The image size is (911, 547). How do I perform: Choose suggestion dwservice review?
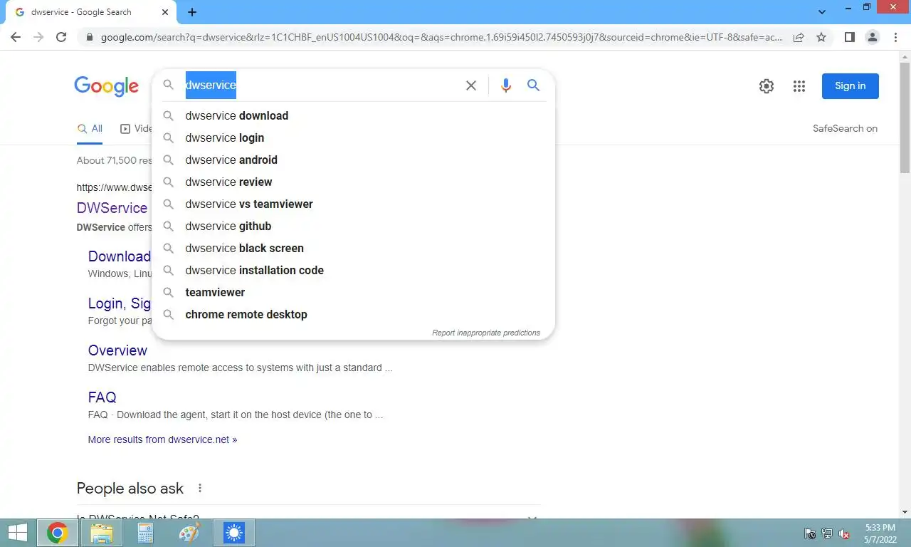tap(353, 182)
